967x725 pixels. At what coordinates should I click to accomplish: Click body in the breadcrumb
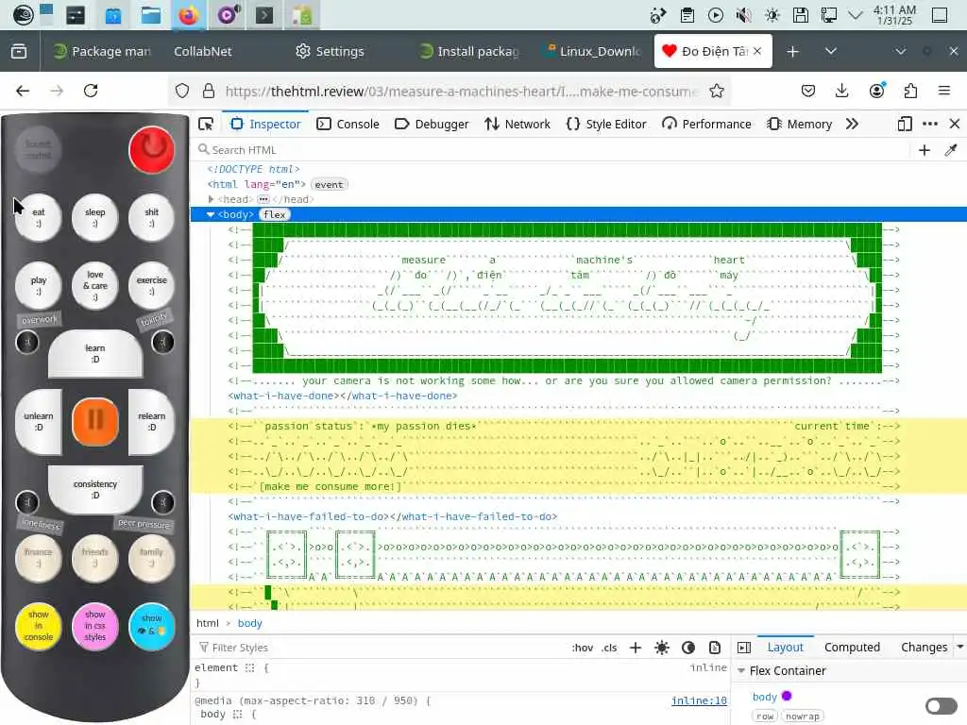point(249,623)
